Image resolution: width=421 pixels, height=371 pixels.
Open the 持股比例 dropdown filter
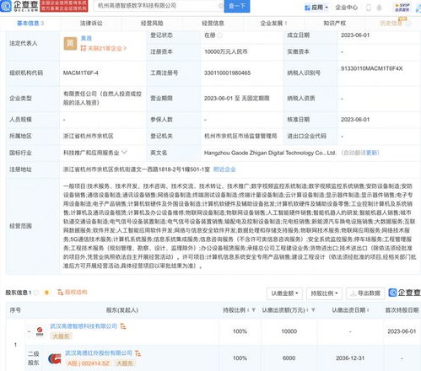tap(324, 293)
